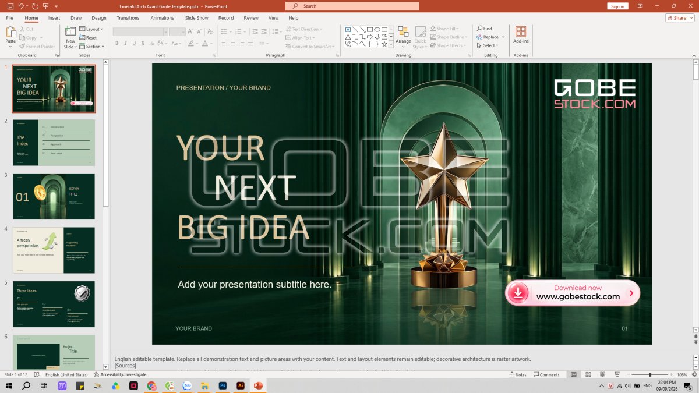Open Comments pane from status bar

(546, 374)
